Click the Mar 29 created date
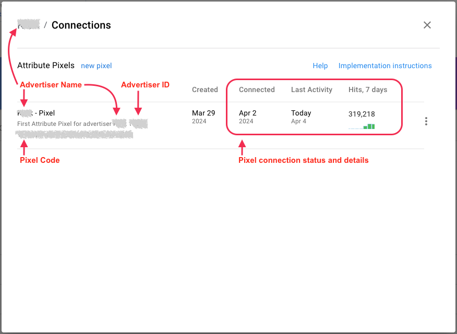 point(203,113)
